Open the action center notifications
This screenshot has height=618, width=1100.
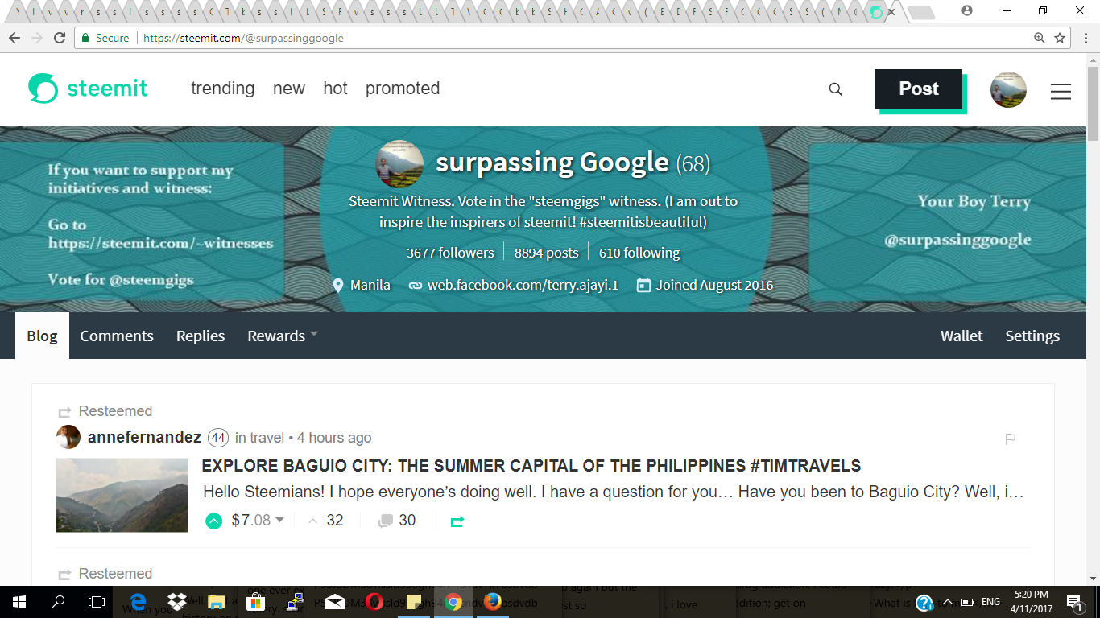[x=1075, y=602]
